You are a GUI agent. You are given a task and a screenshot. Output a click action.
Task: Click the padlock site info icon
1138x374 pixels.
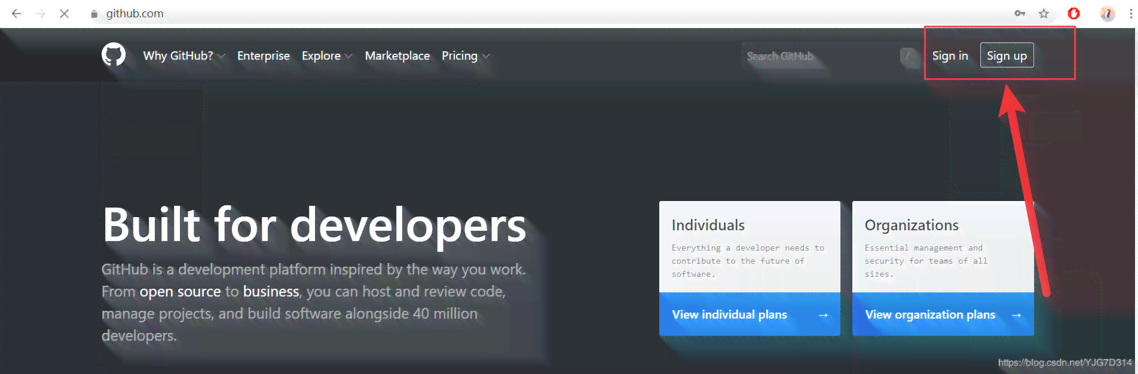pyautogui.click(x=94, y=14)
